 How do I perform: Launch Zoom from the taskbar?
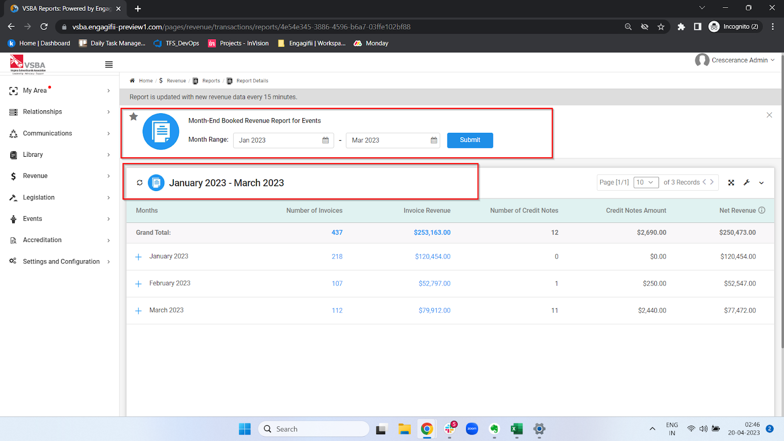pyautogui.click(x=471, y=429)
